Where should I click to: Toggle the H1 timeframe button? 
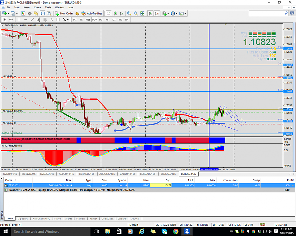(101, 19)
